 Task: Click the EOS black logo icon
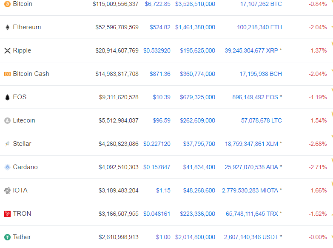7,97
